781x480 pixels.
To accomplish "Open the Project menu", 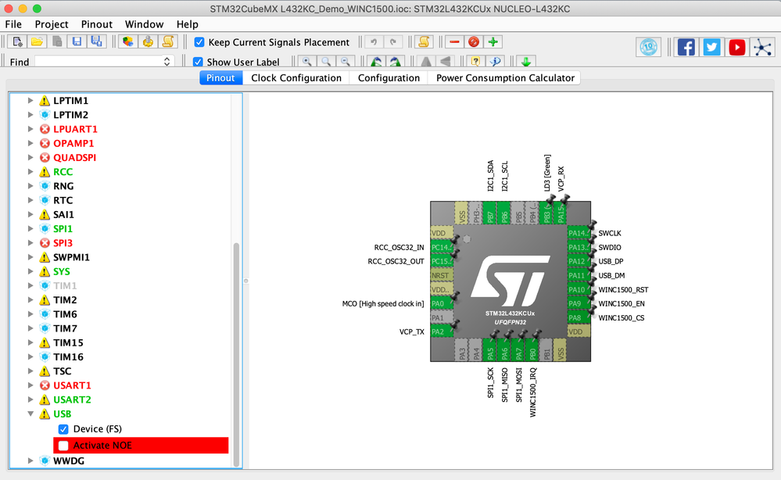I will pos(52,24).
